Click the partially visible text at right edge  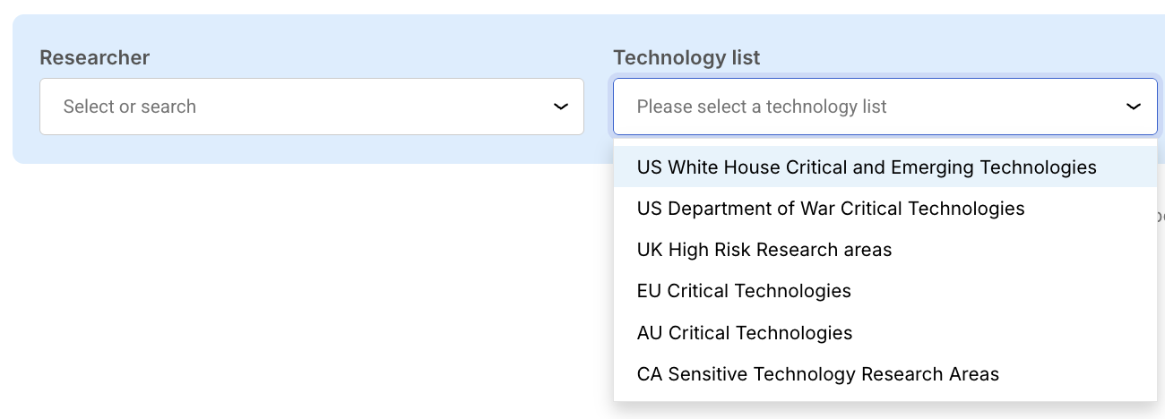(x=1160, y=217)
